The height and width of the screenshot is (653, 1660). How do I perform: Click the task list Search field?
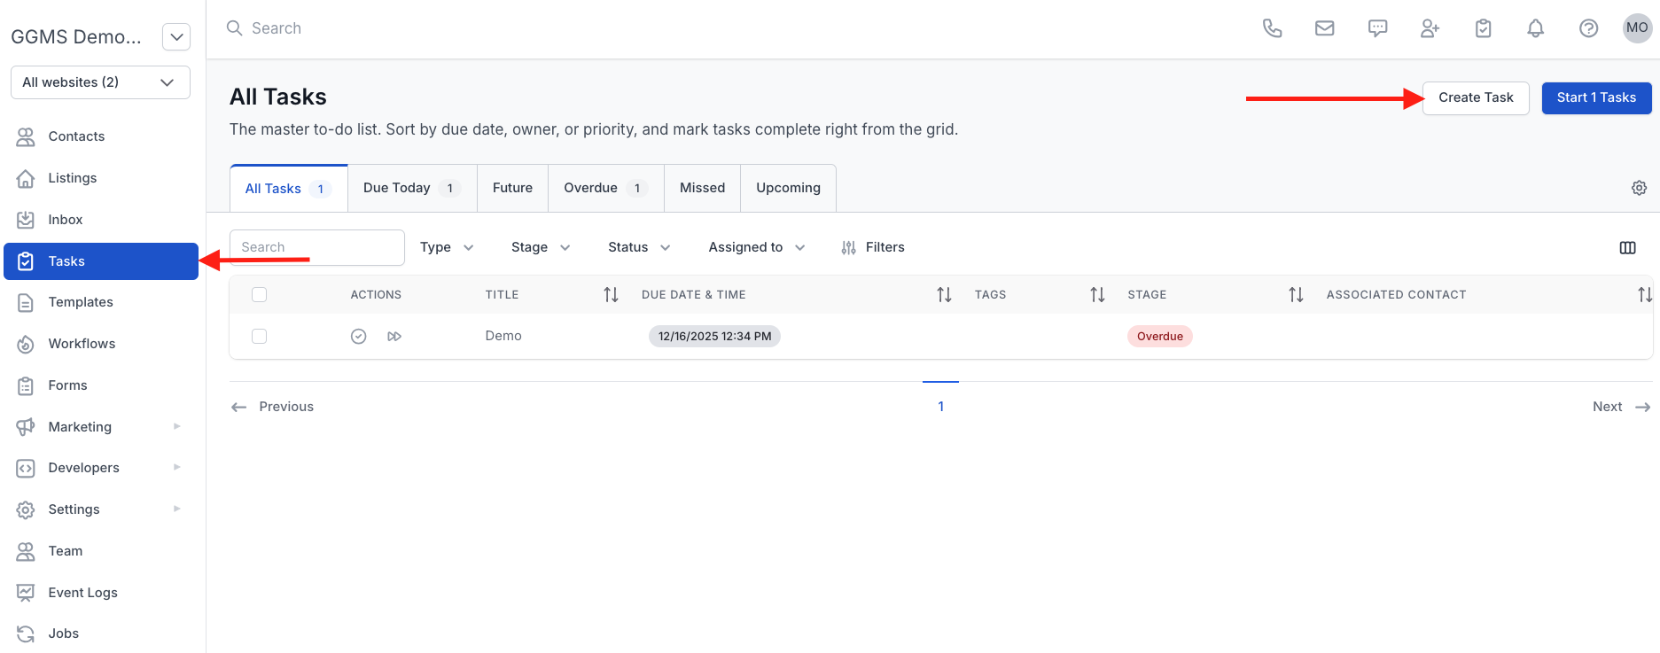[316, 247]
